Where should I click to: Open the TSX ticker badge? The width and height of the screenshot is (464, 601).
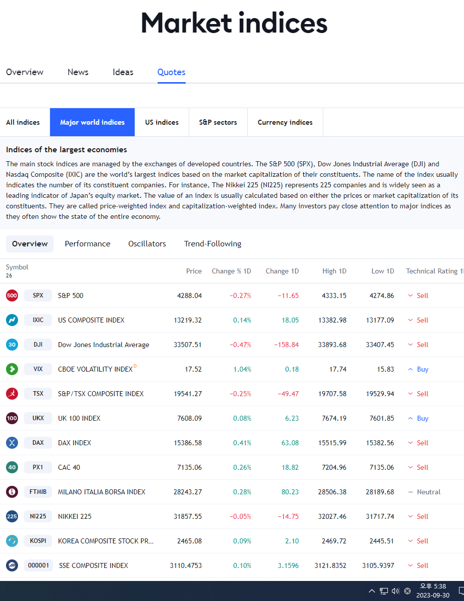point(38,394)
